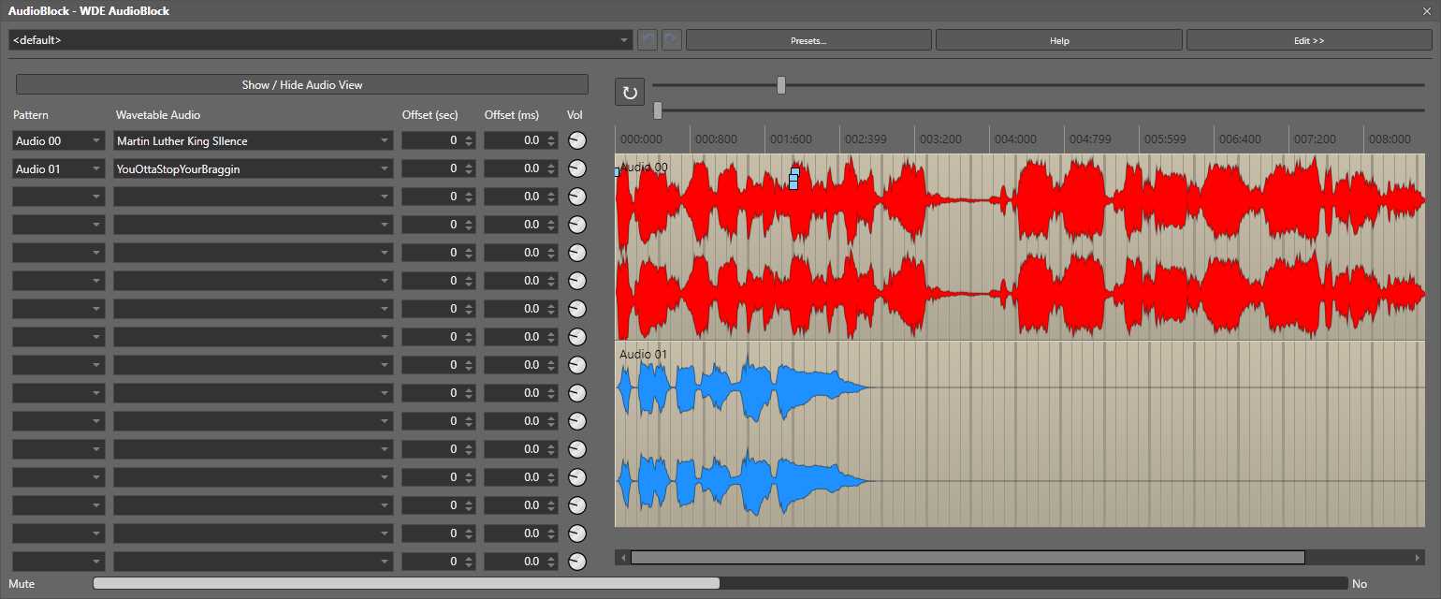
Task: Click the blue clip handle on the Audio 00 waveform
Action: tap(793, 176)
